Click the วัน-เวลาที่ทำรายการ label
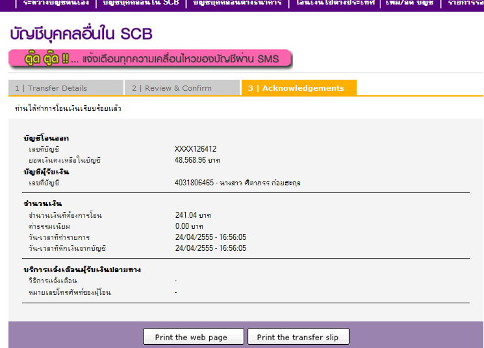484x348 pixels. (x=59, y=237)
